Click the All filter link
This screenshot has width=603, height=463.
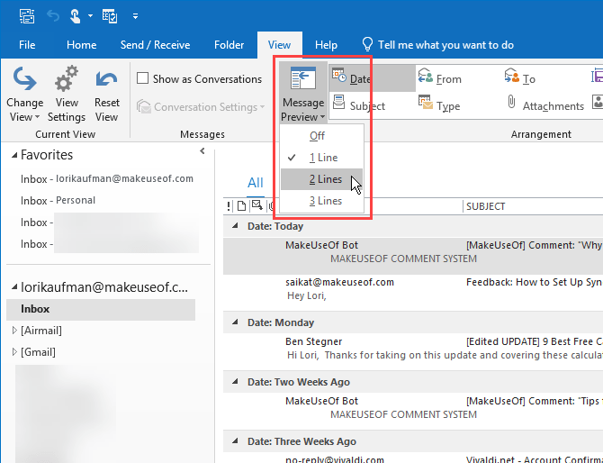click(256, 183)
